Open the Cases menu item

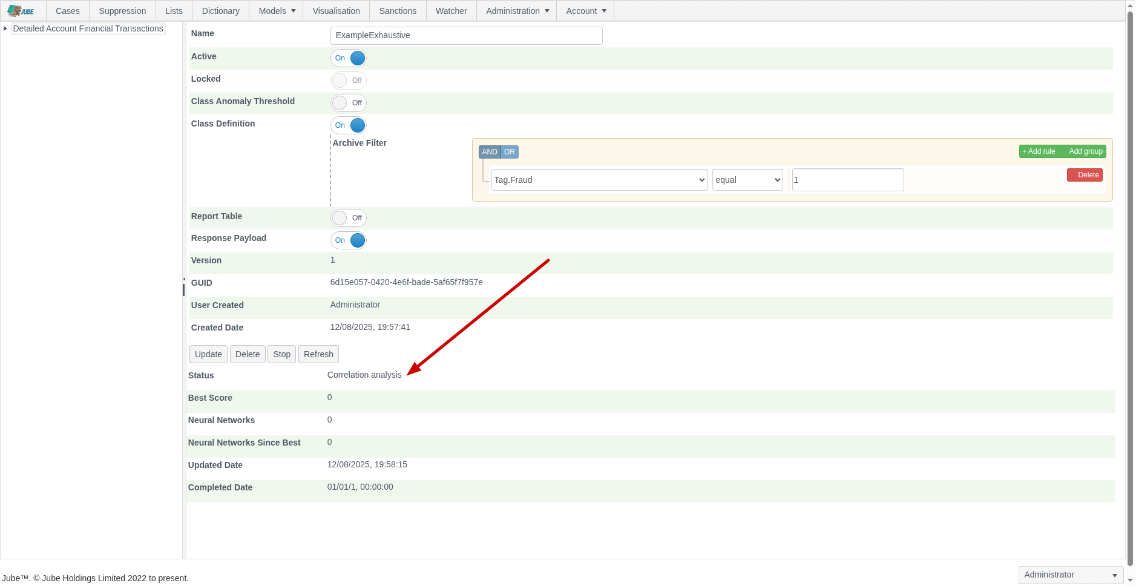click(x=68, y=11)
